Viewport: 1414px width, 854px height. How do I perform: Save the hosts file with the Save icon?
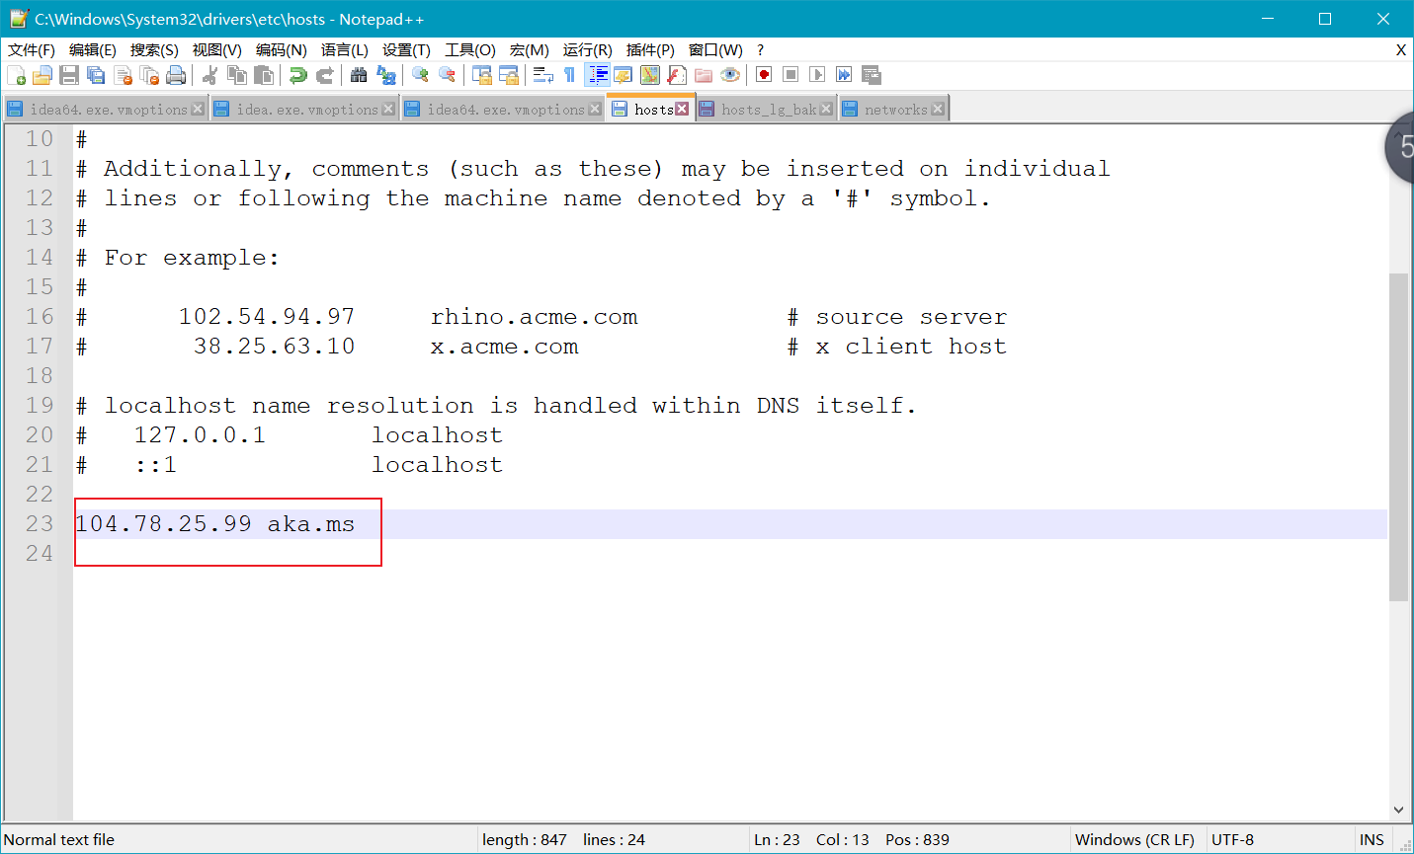pyautogui.click(x=69, y=75)
